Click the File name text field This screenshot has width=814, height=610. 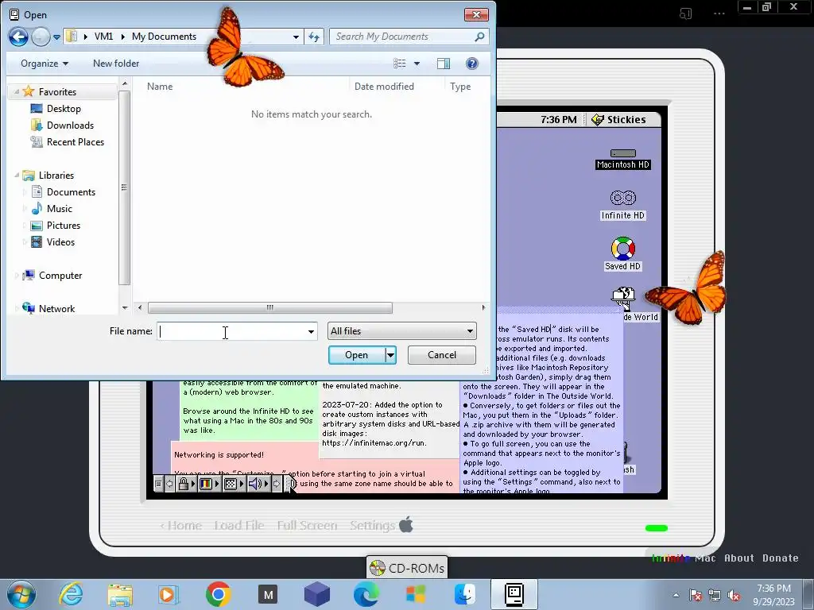pos(231,331)
